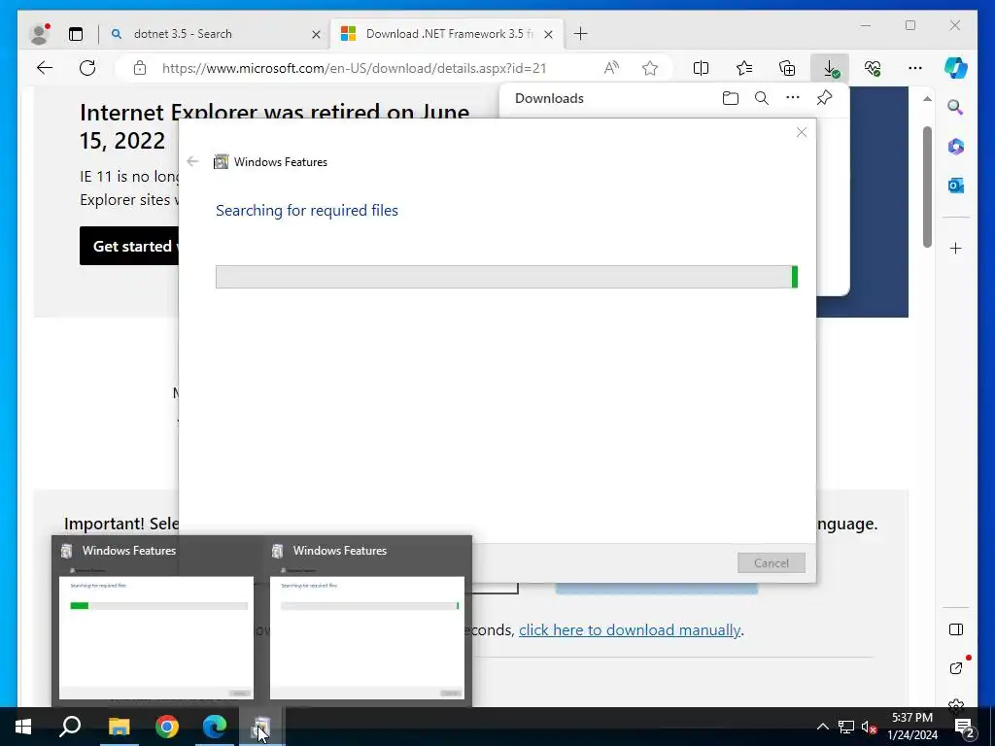Toggle the Downloads toolbar button
Viewport: 995px width, 746px height.
(x=830, y=68)
